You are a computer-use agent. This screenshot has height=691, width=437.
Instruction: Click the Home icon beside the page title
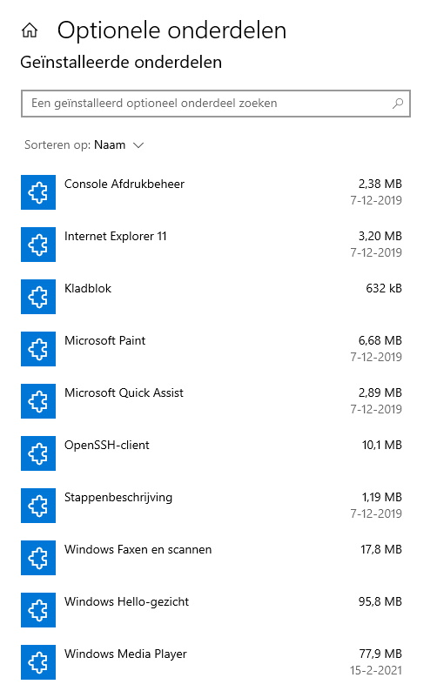tap(30, 30)
